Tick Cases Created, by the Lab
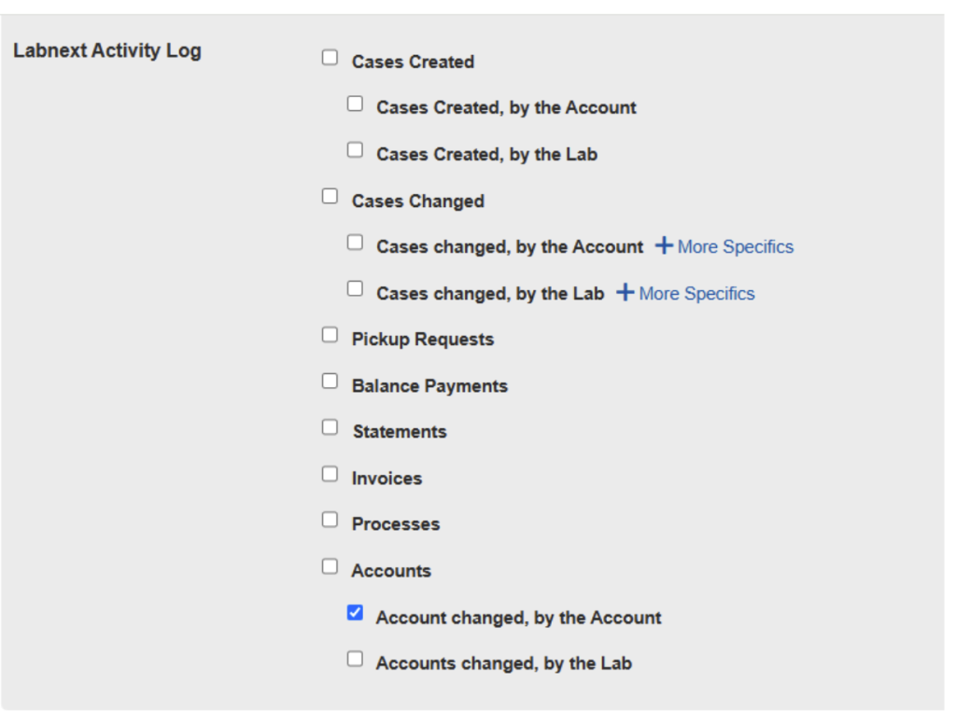Viewport: 956px width, 723px height. 355,150
